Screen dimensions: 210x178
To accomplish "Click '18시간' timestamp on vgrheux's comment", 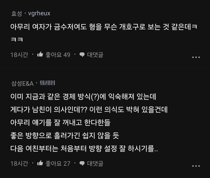I will [x=19, y=55].
